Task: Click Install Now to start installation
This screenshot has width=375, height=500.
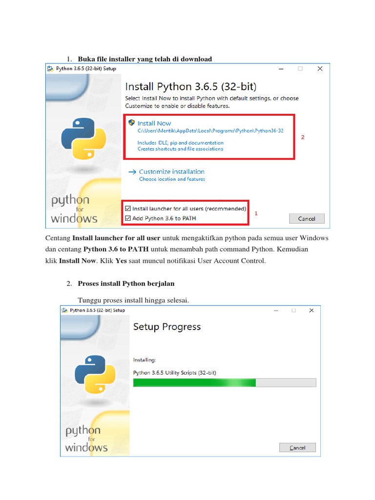Action: tap(154, 124)
